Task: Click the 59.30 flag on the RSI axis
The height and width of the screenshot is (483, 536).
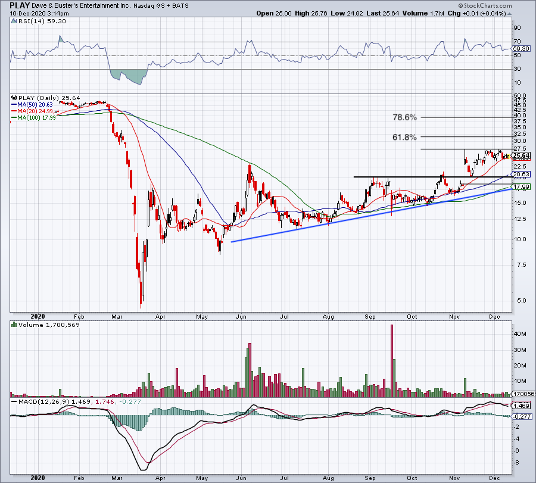Action: pos(521,49)
